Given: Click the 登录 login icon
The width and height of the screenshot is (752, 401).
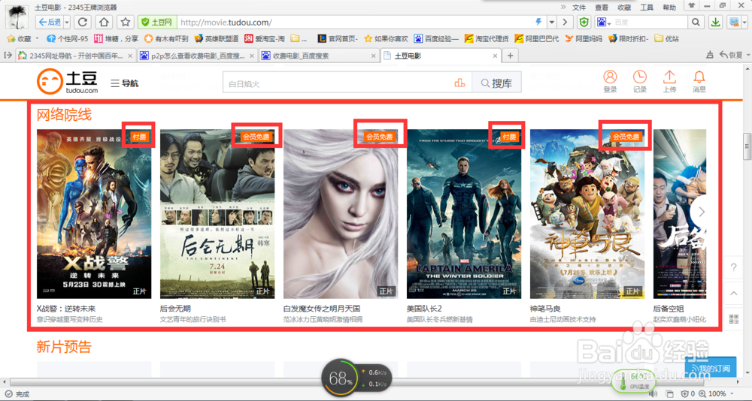Looking at the screenshot, I should (610, 81).
